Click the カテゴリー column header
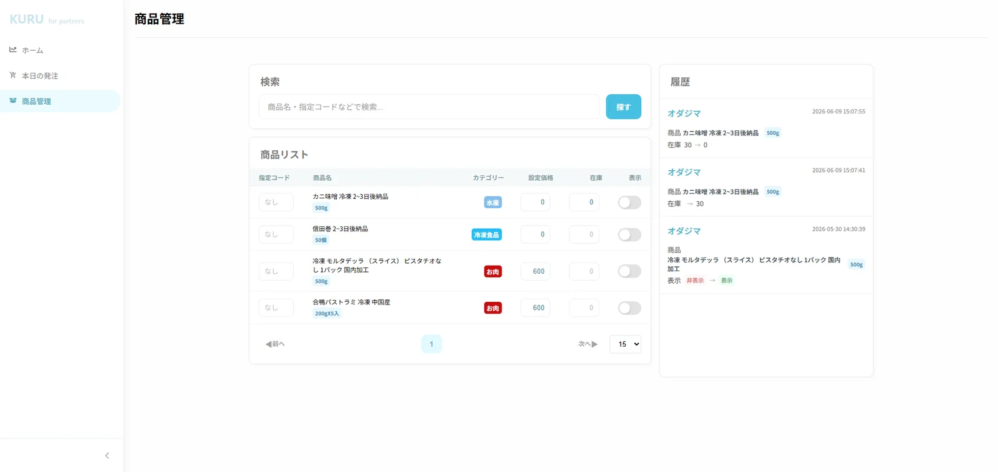 click(488, 178)
